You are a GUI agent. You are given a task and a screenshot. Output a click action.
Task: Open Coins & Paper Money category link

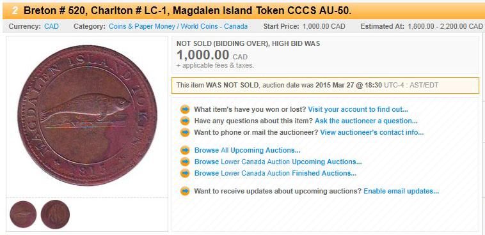178,26
